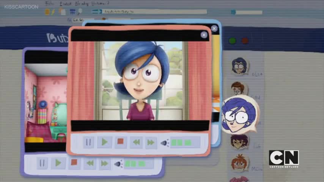
Task: Open the first menu in the browser menu bar
Action: click(50, 3)
